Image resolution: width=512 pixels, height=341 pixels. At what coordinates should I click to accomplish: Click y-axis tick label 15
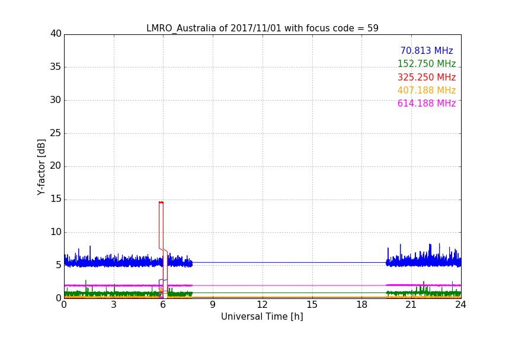[x=56, y=199]
